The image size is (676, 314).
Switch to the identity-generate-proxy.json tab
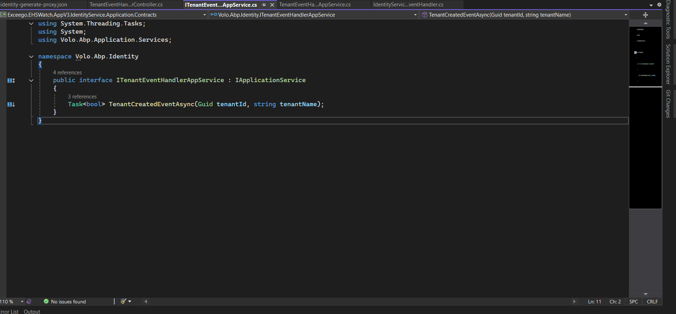[34, 5]
